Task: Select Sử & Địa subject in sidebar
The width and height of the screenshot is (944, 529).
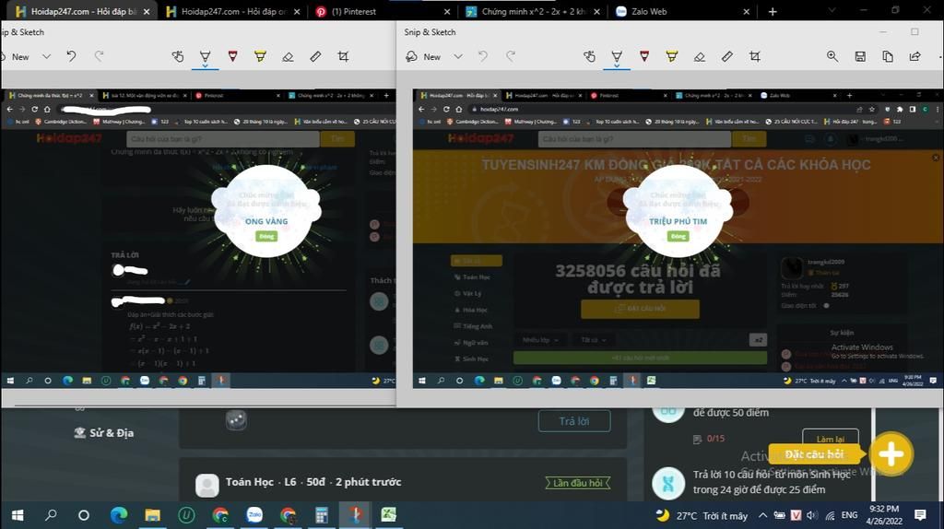Action: coord(103,433)
